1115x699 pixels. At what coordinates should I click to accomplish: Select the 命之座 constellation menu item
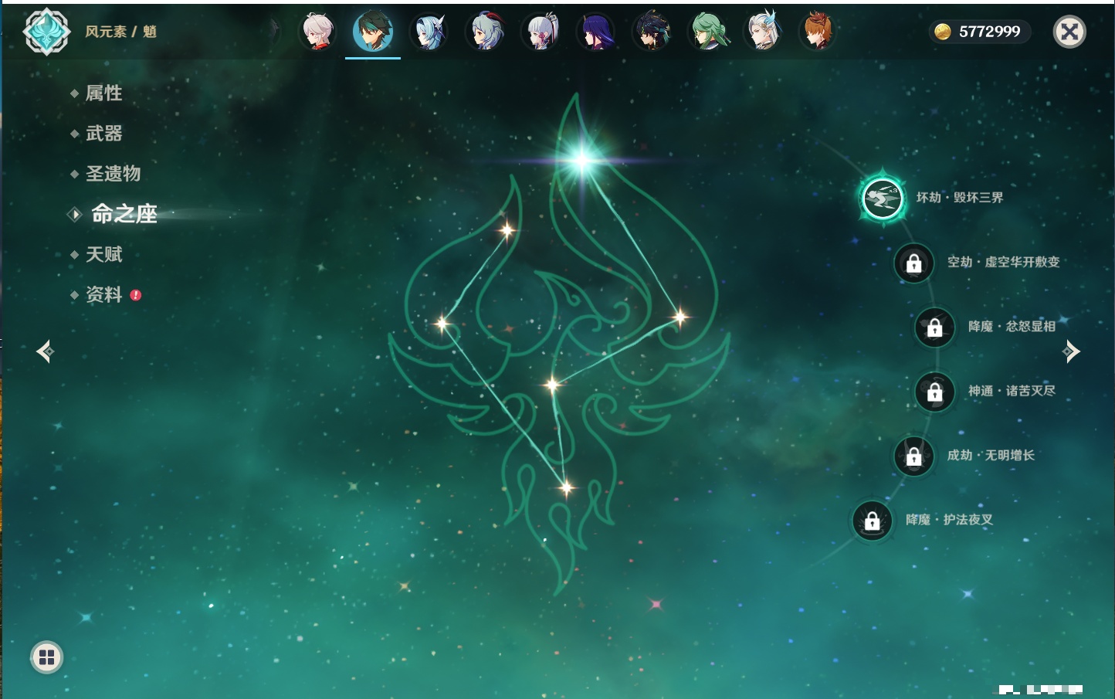(124, 214)
